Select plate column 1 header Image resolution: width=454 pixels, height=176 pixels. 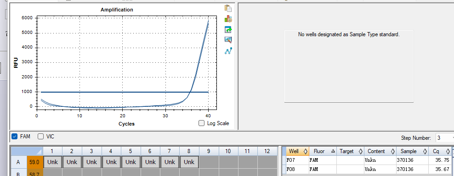[x=52, y=151]
